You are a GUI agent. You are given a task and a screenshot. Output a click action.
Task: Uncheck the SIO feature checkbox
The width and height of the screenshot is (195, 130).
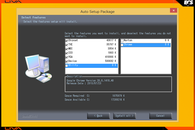pyautogui.click(x=67, y=53)
